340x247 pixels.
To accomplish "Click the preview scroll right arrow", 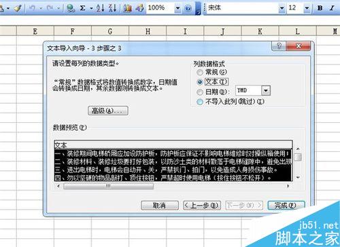I will [288, 186].
